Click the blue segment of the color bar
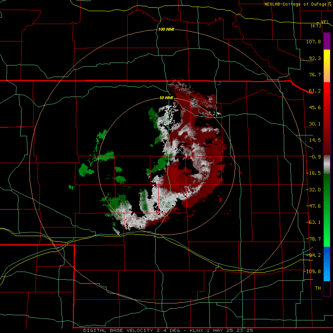The height and width of the screenshot is (333, 333). point(327,264)
